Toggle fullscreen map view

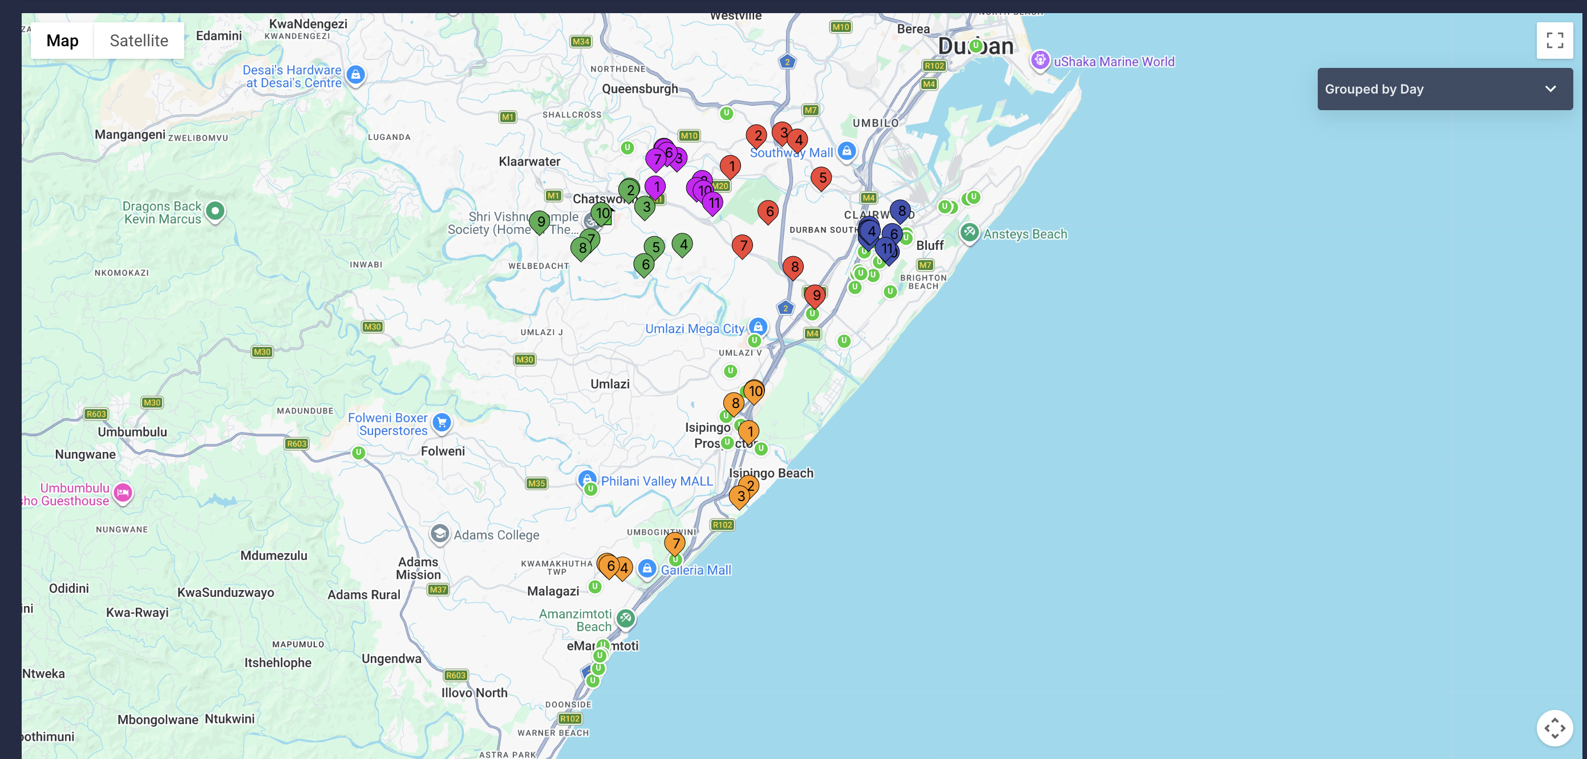[1554, 41]
